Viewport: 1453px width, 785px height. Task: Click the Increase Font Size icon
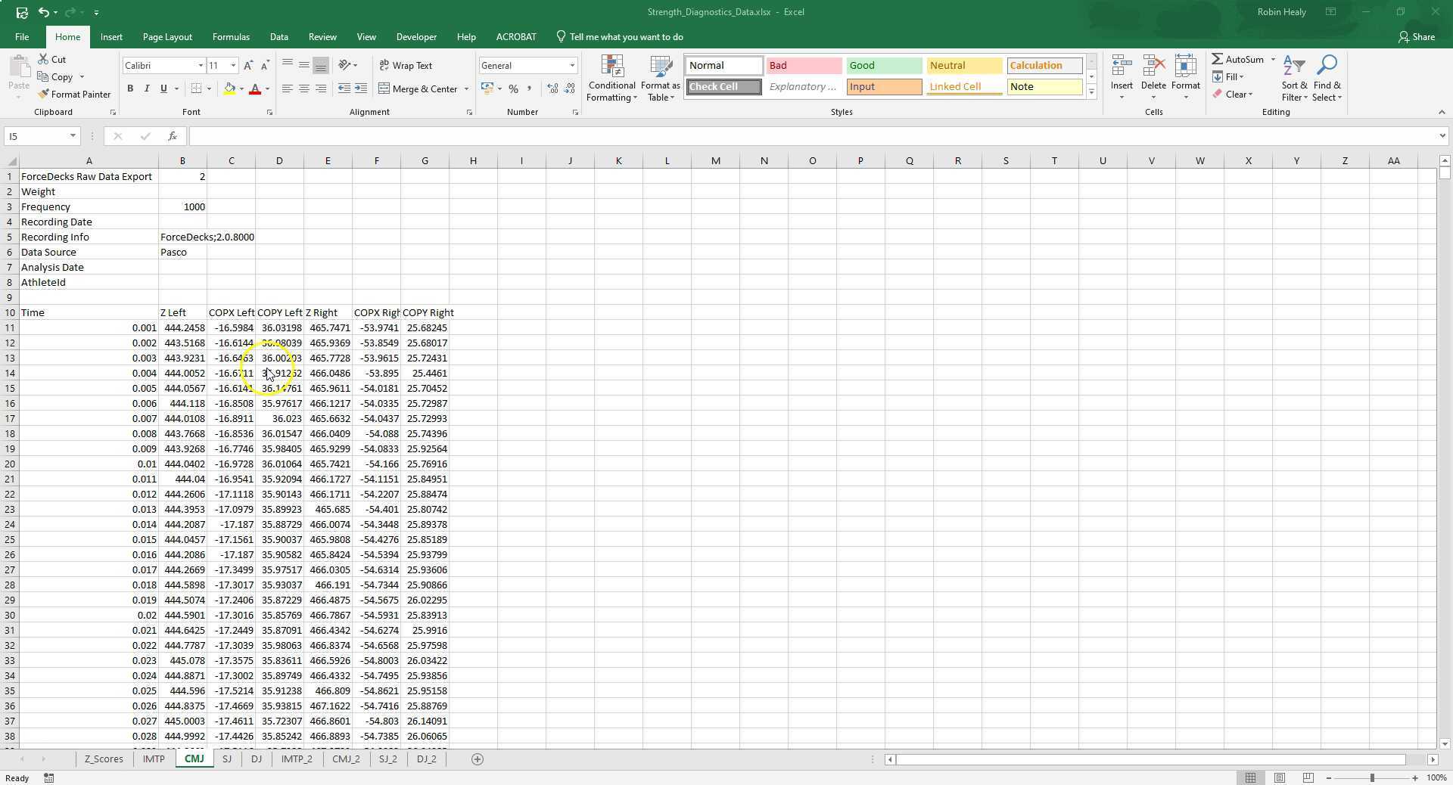(248, 66)
